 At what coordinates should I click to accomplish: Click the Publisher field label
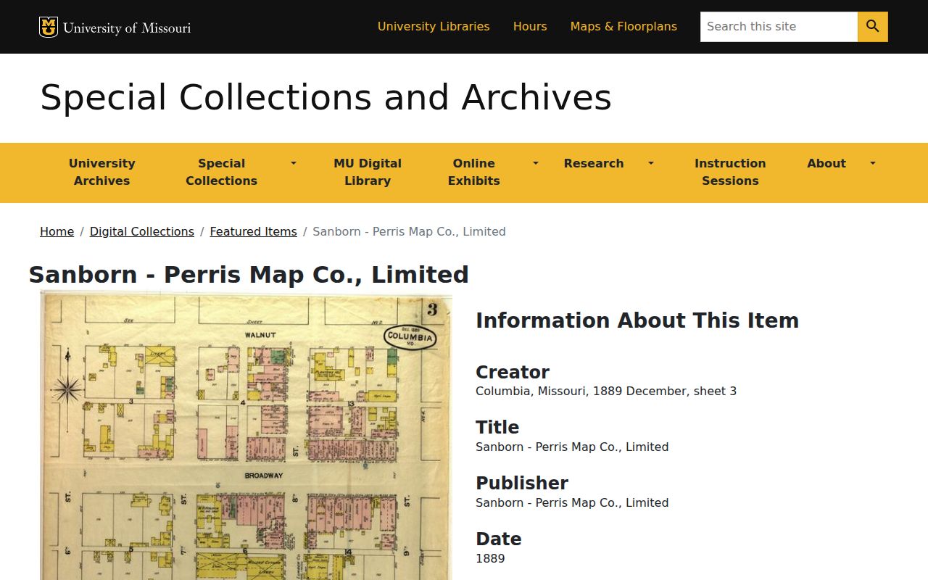pyautogui.click(x=522, y=483)
